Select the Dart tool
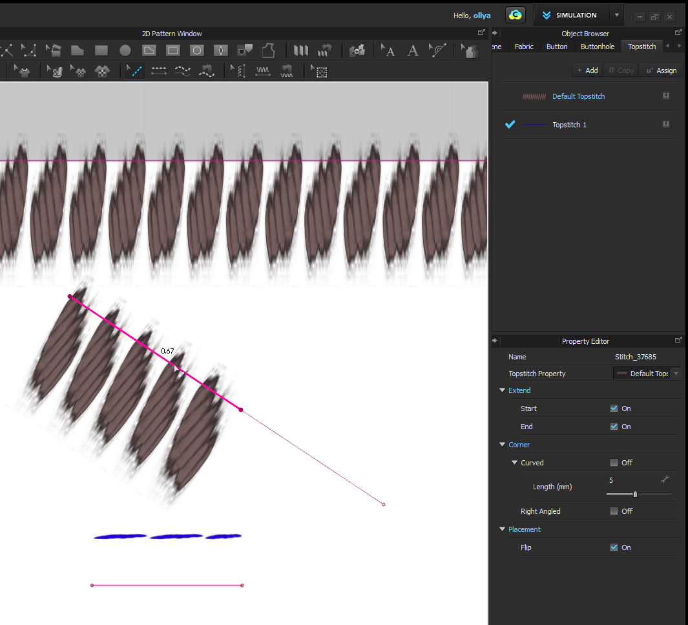 [221, 50]
